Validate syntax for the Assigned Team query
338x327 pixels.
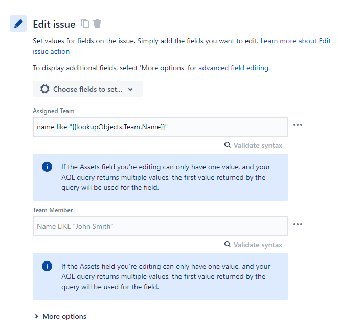pyautogui.click(x=258, y=145)
